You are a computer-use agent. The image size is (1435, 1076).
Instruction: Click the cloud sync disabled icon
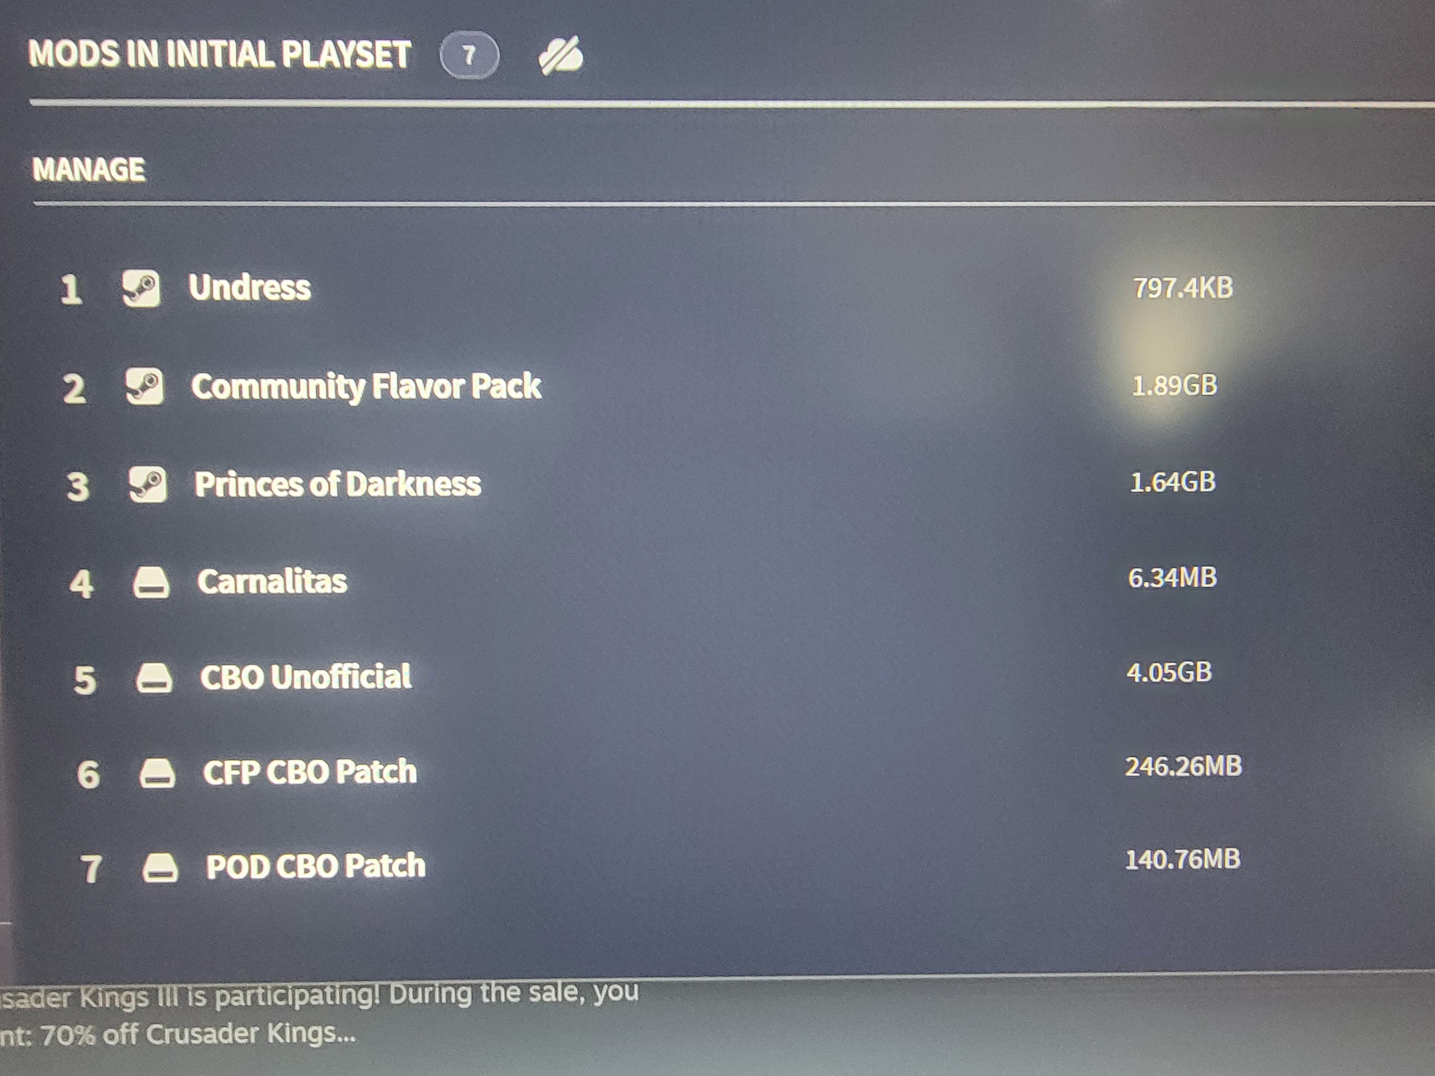pos(560,56)
